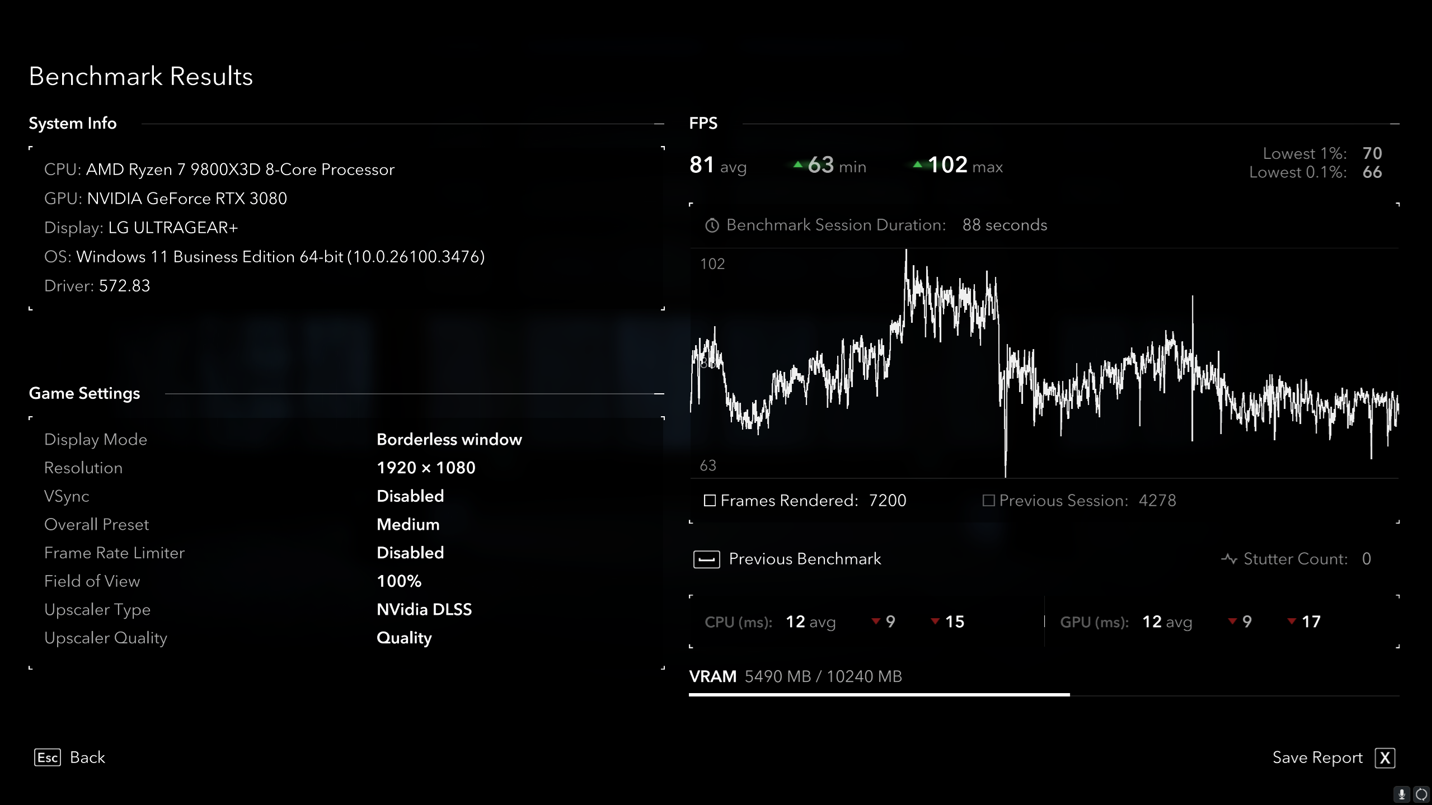Click the Stutter Count pulse icon
1432x805 pixels.
(1229, 559)
